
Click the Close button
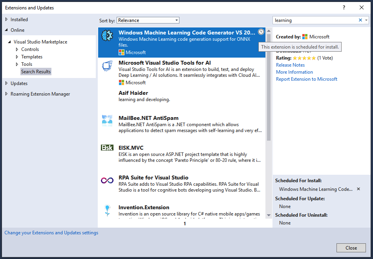(x=351, y=248)
